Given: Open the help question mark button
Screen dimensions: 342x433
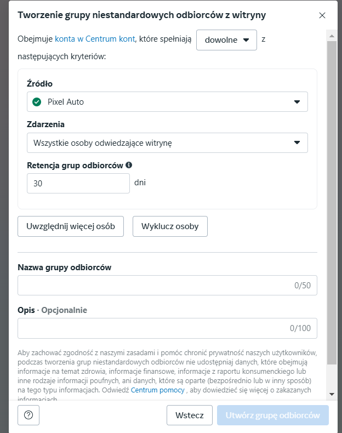Looking at the screenshot, I should coord(29,415).
